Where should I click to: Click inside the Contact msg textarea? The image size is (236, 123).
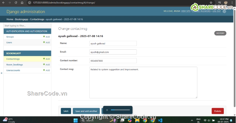click(143, 83)
